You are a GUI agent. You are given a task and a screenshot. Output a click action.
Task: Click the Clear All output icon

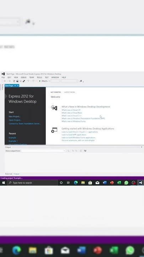pos(81,151)
